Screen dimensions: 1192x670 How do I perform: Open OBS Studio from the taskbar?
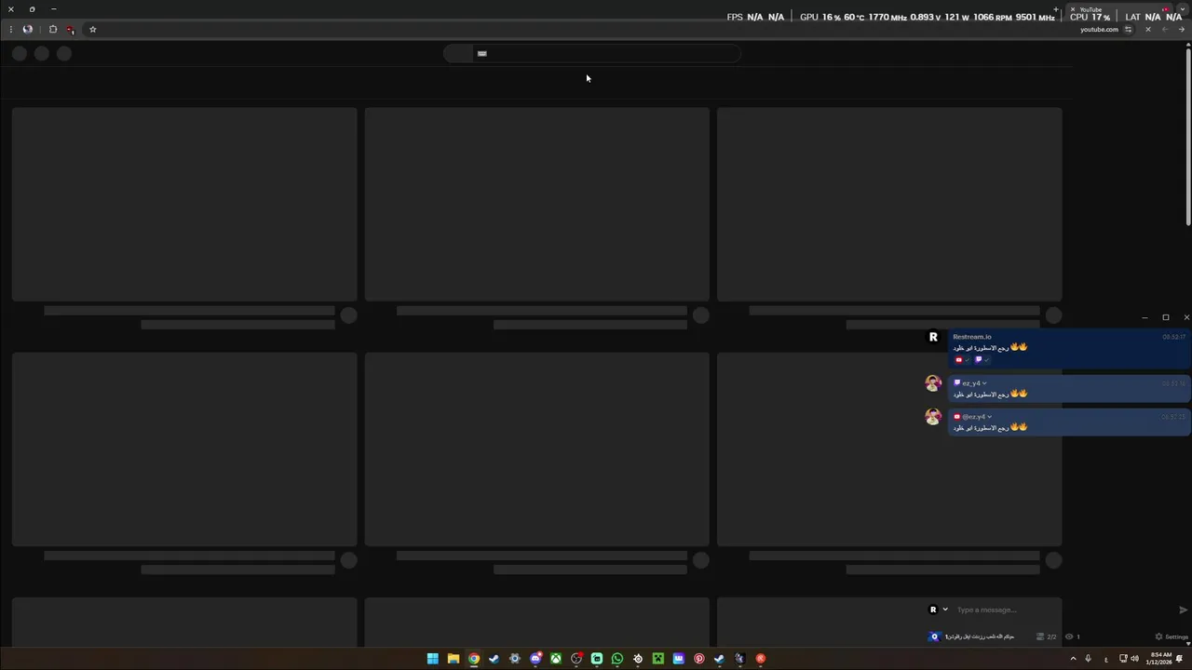coord(576,659)
